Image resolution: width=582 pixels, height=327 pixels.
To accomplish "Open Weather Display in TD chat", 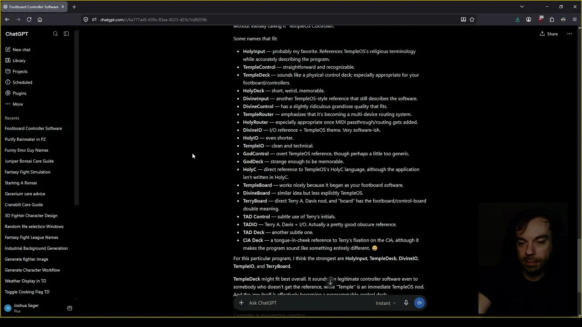I will tap(25, 281).
